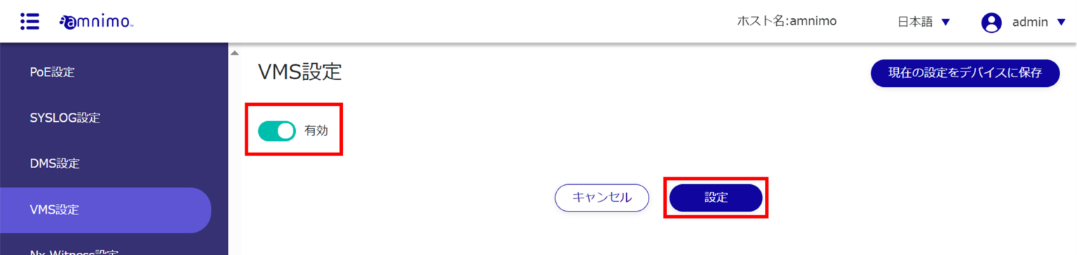1077x255 pixels.
Task: Click the キャンセル button
Action: click(602, 198)
